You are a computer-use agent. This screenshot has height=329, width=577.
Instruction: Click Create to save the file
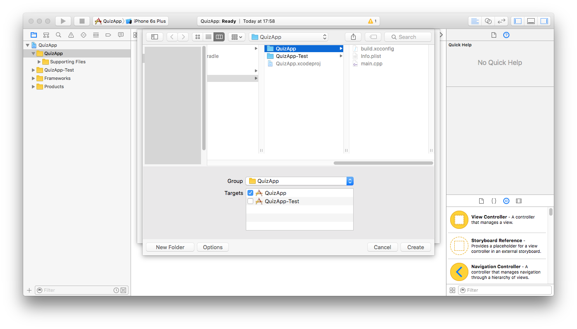pos(416,247)
